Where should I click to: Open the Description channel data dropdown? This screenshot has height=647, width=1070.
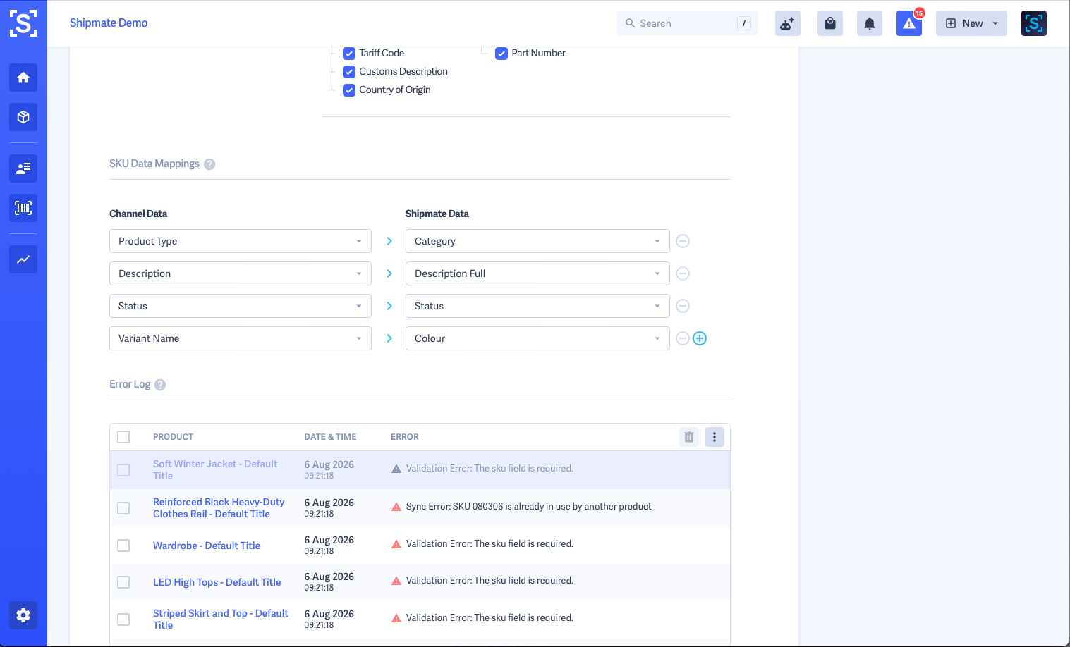[241, 273]
